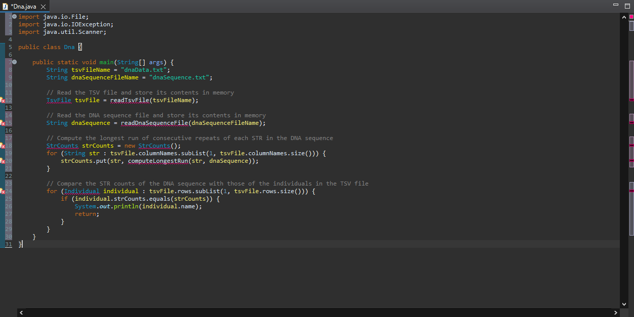Click 'tsvFileName' variable declaration on line 8

90,70
